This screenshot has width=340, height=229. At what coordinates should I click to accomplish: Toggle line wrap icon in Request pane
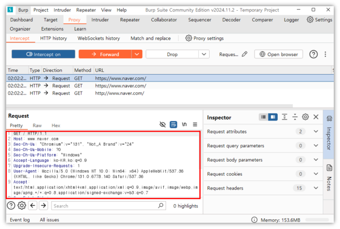[x=173, y=124]
